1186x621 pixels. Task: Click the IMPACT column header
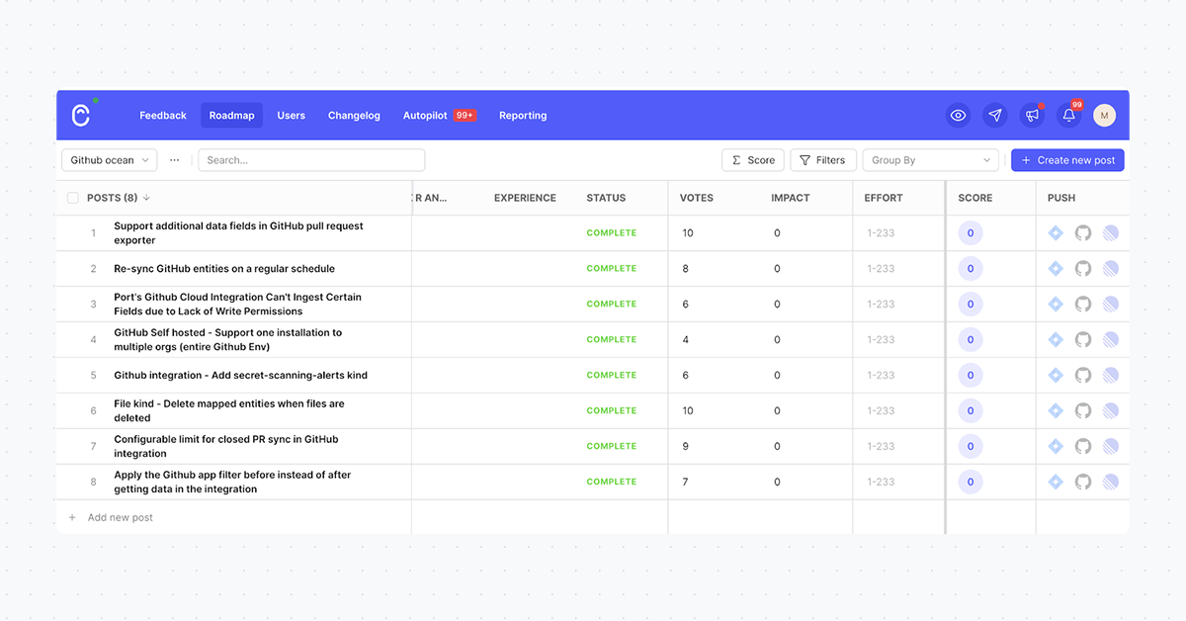tap(791, 198)
